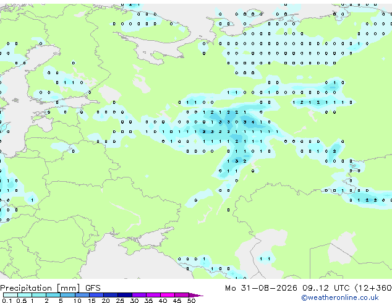Click the legend label '15'
The height and width of the screenshot is (303, 392).
tap(92, 301)
